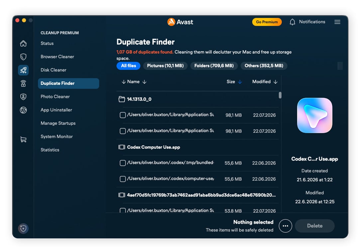Select Duplicate Finder menu item

click(x=68, y=83)
